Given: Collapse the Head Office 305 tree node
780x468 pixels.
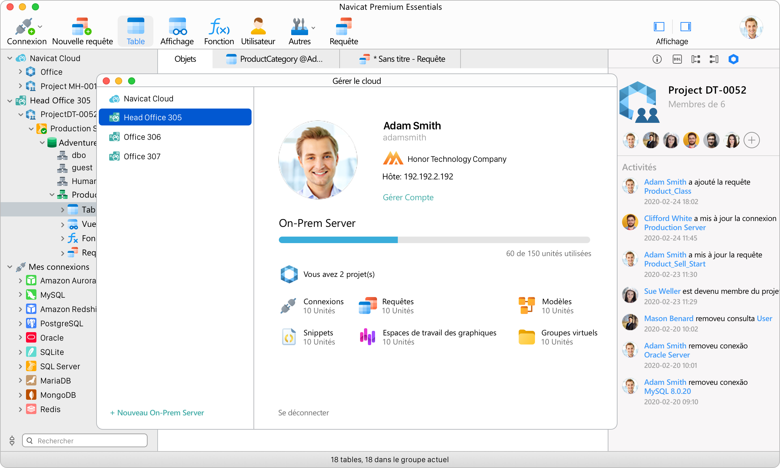Looking at the screenshot, I should (10, 101).
